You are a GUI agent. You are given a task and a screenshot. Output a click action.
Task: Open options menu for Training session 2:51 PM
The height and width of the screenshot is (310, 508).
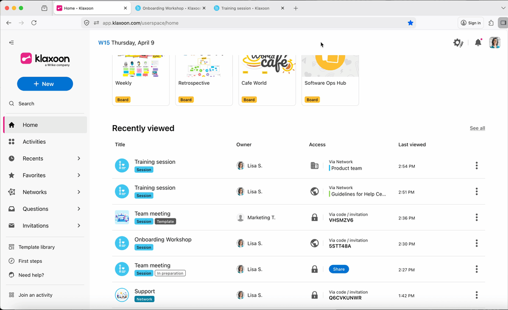pyautogui.click(x=477, y=192)
